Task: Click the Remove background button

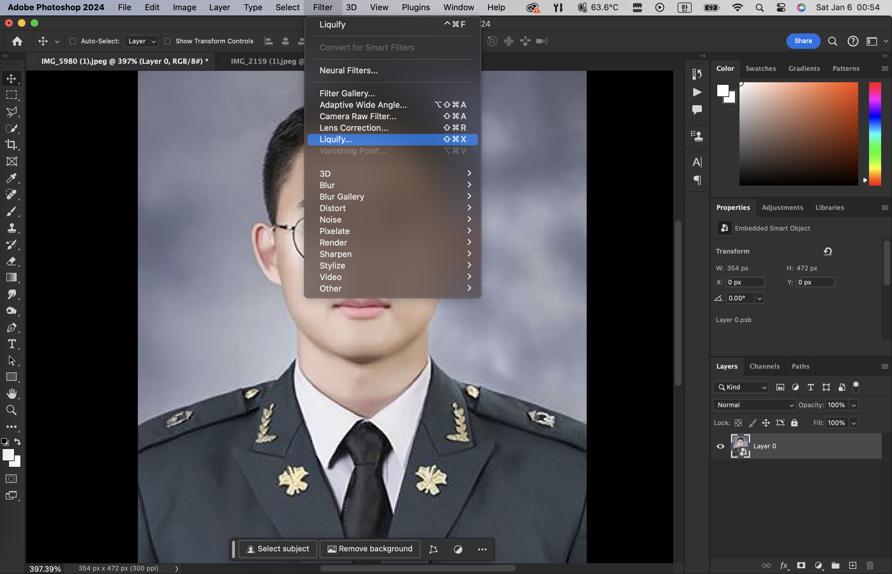Action: (370, 549)
